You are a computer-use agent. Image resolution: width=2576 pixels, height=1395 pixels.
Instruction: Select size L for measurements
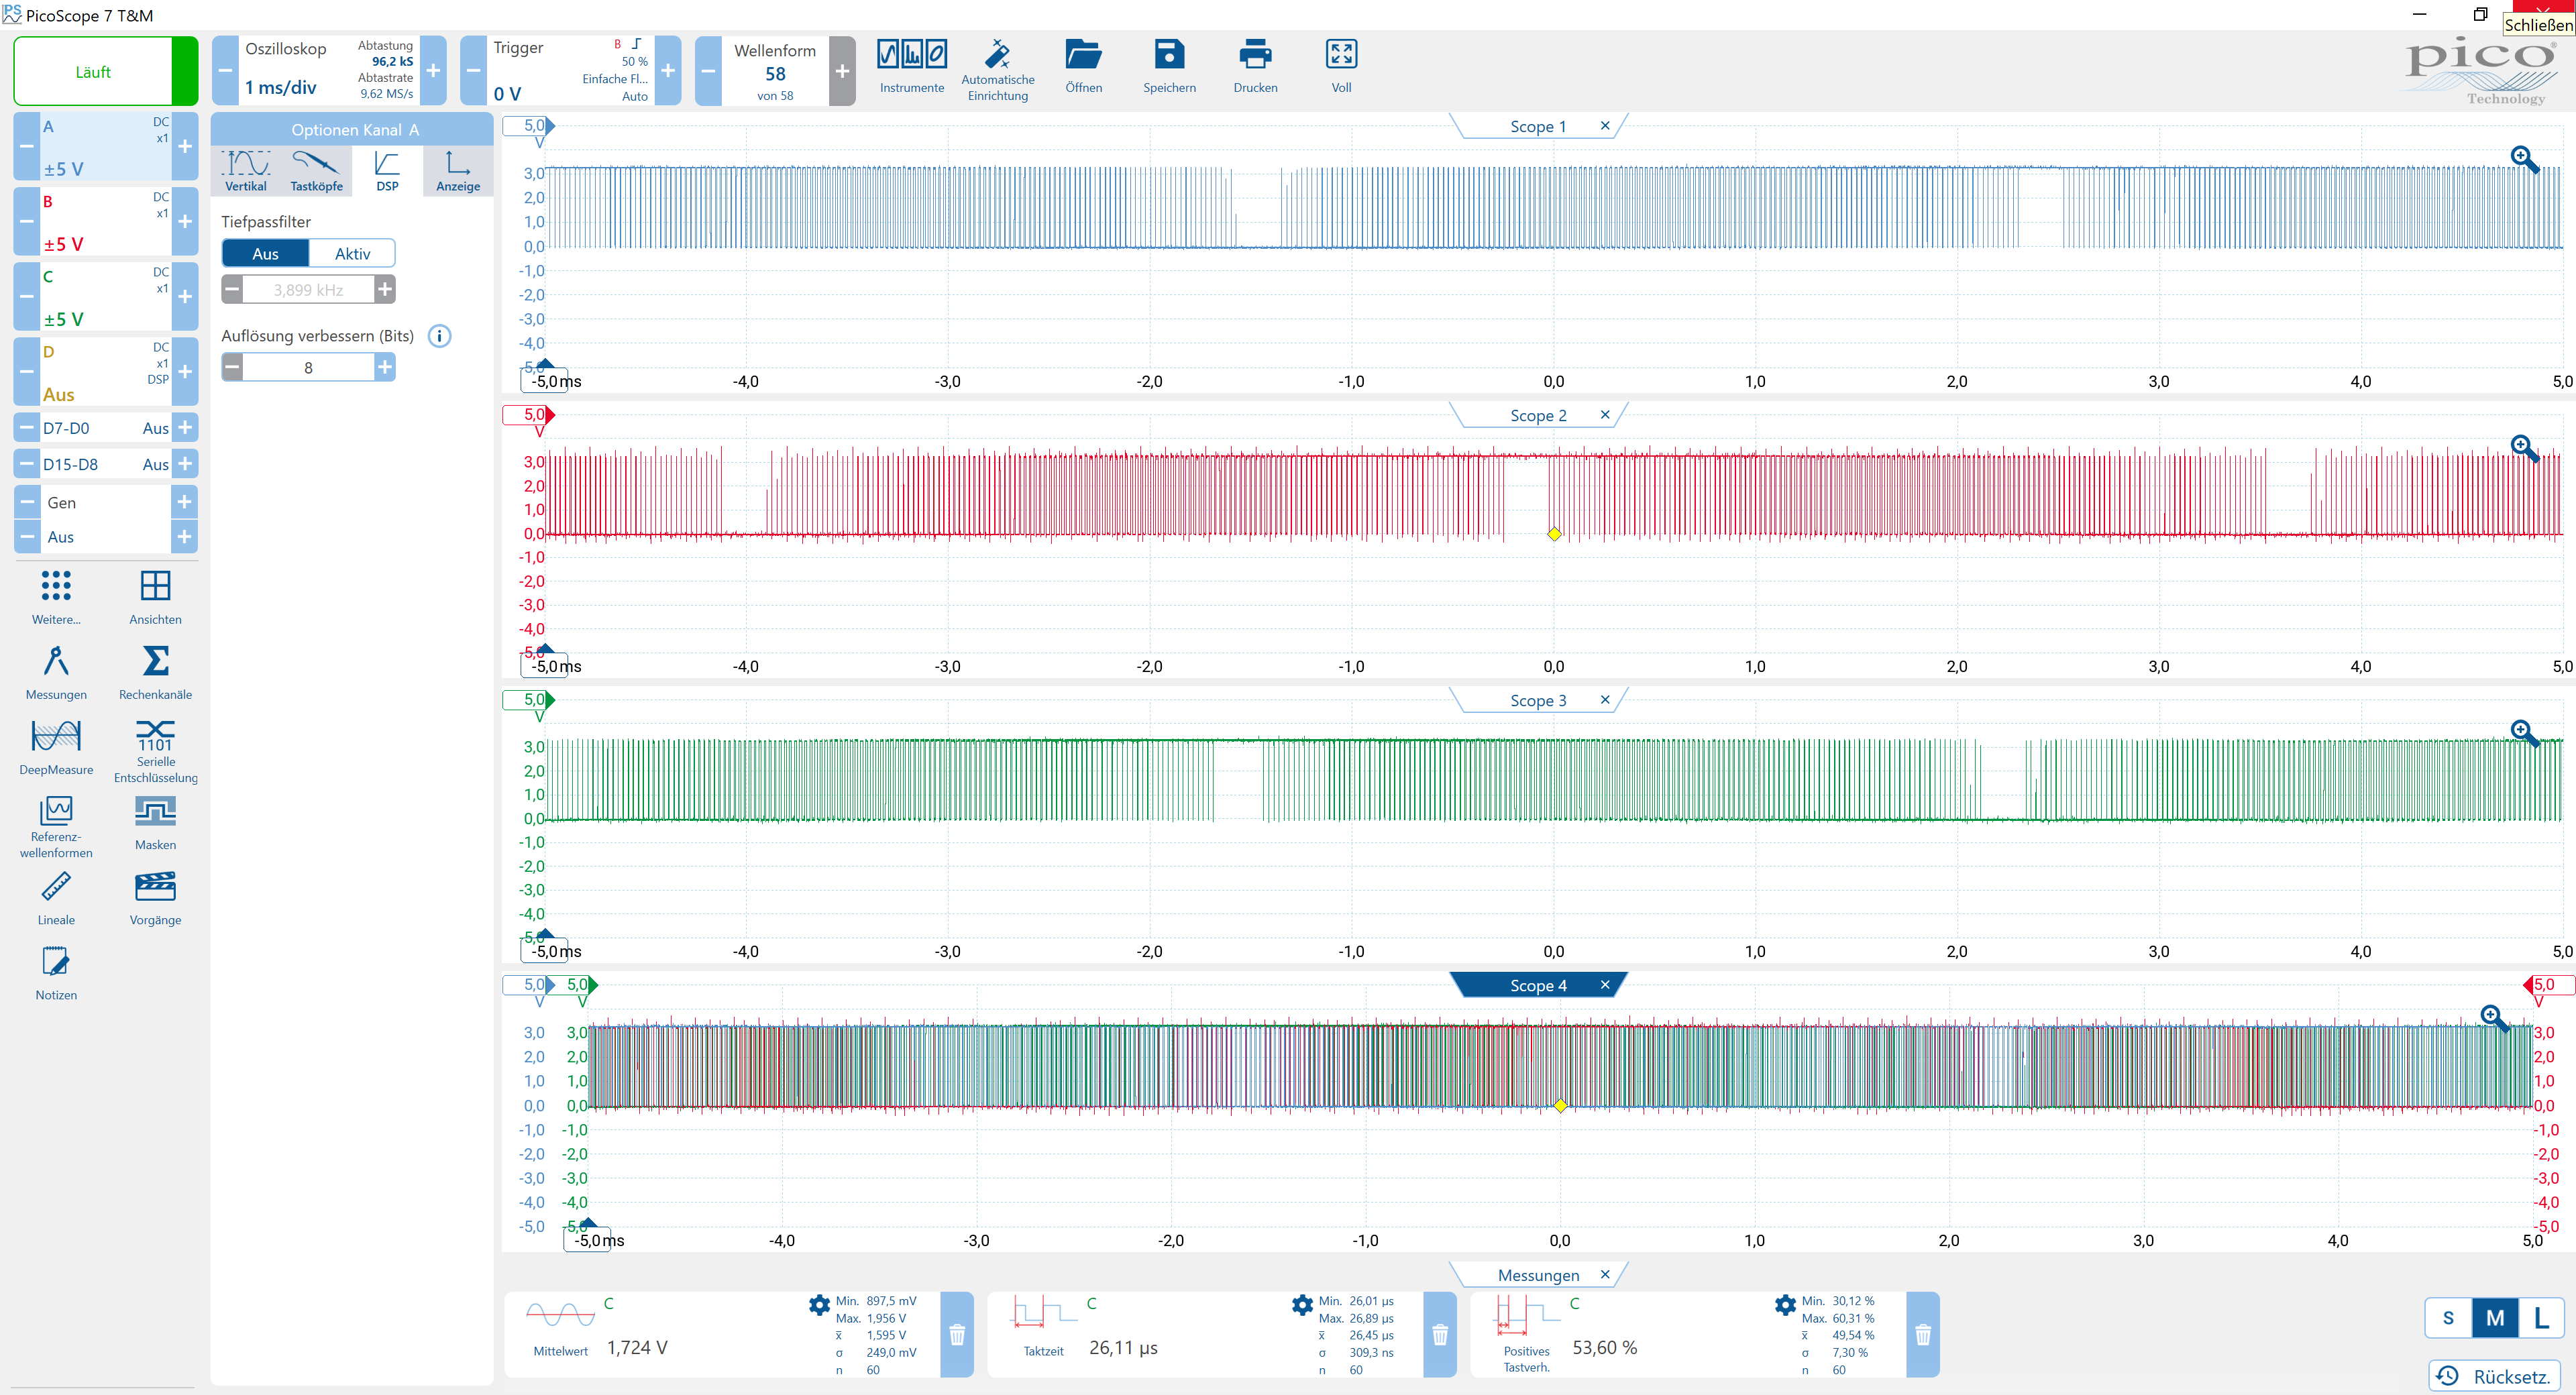click(x=2541, y=1318)
